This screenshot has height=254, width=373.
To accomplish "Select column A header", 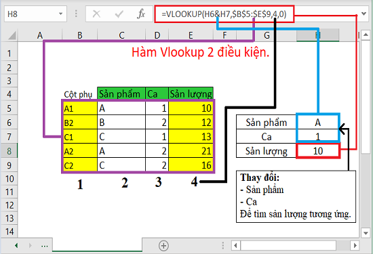I will point(40,36).
